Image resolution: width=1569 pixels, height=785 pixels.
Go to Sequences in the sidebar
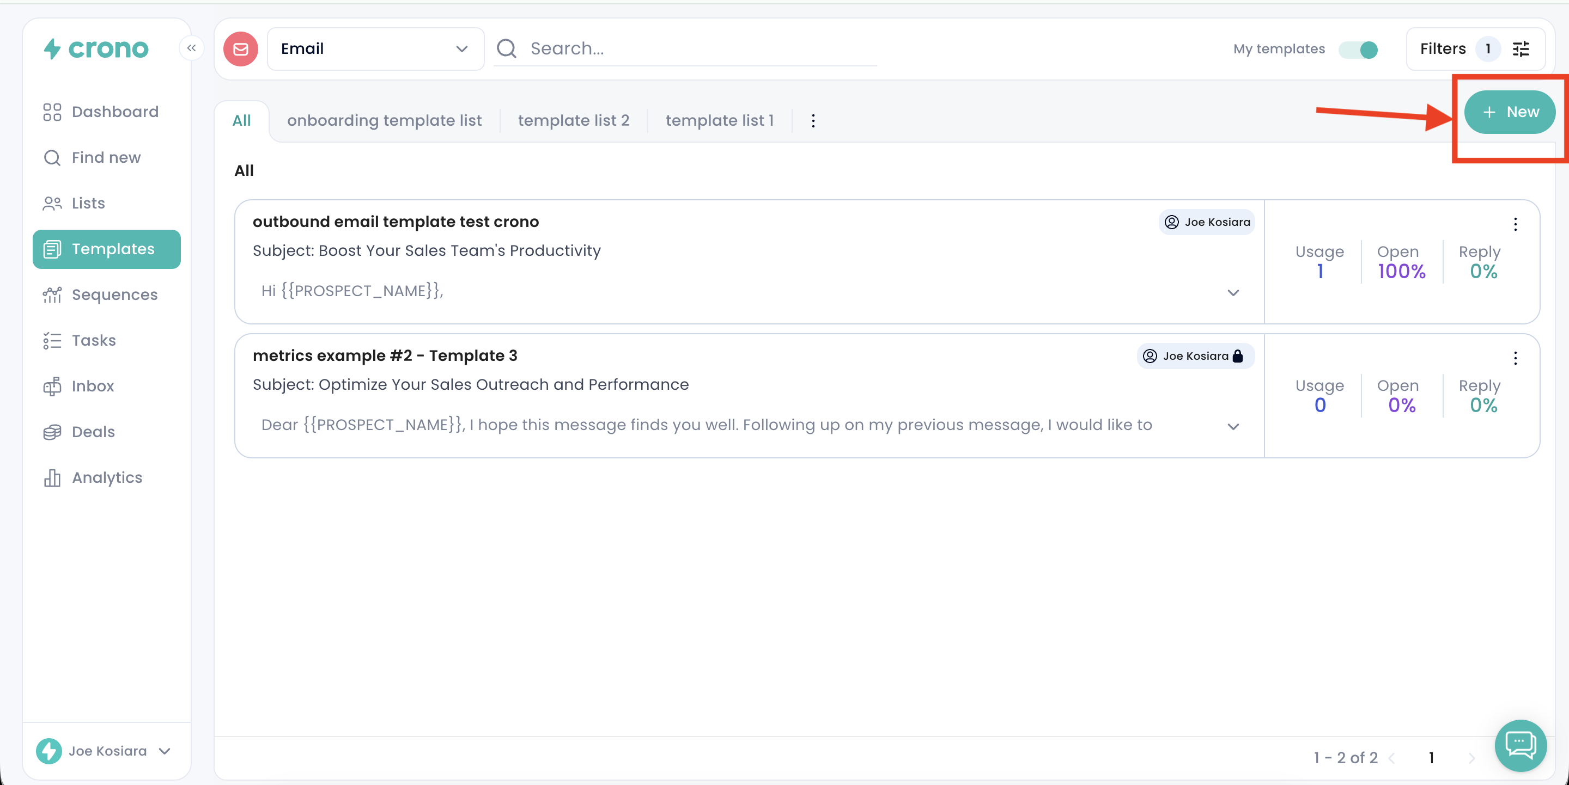pyautogui.click(x=114, y=295)
